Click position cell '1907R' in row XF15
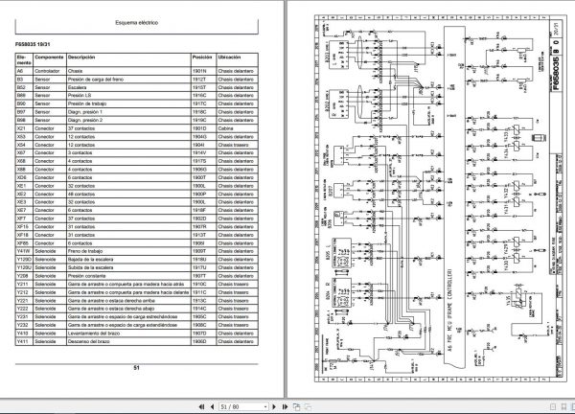The image size is (575, 414). [x=203, y=226]
